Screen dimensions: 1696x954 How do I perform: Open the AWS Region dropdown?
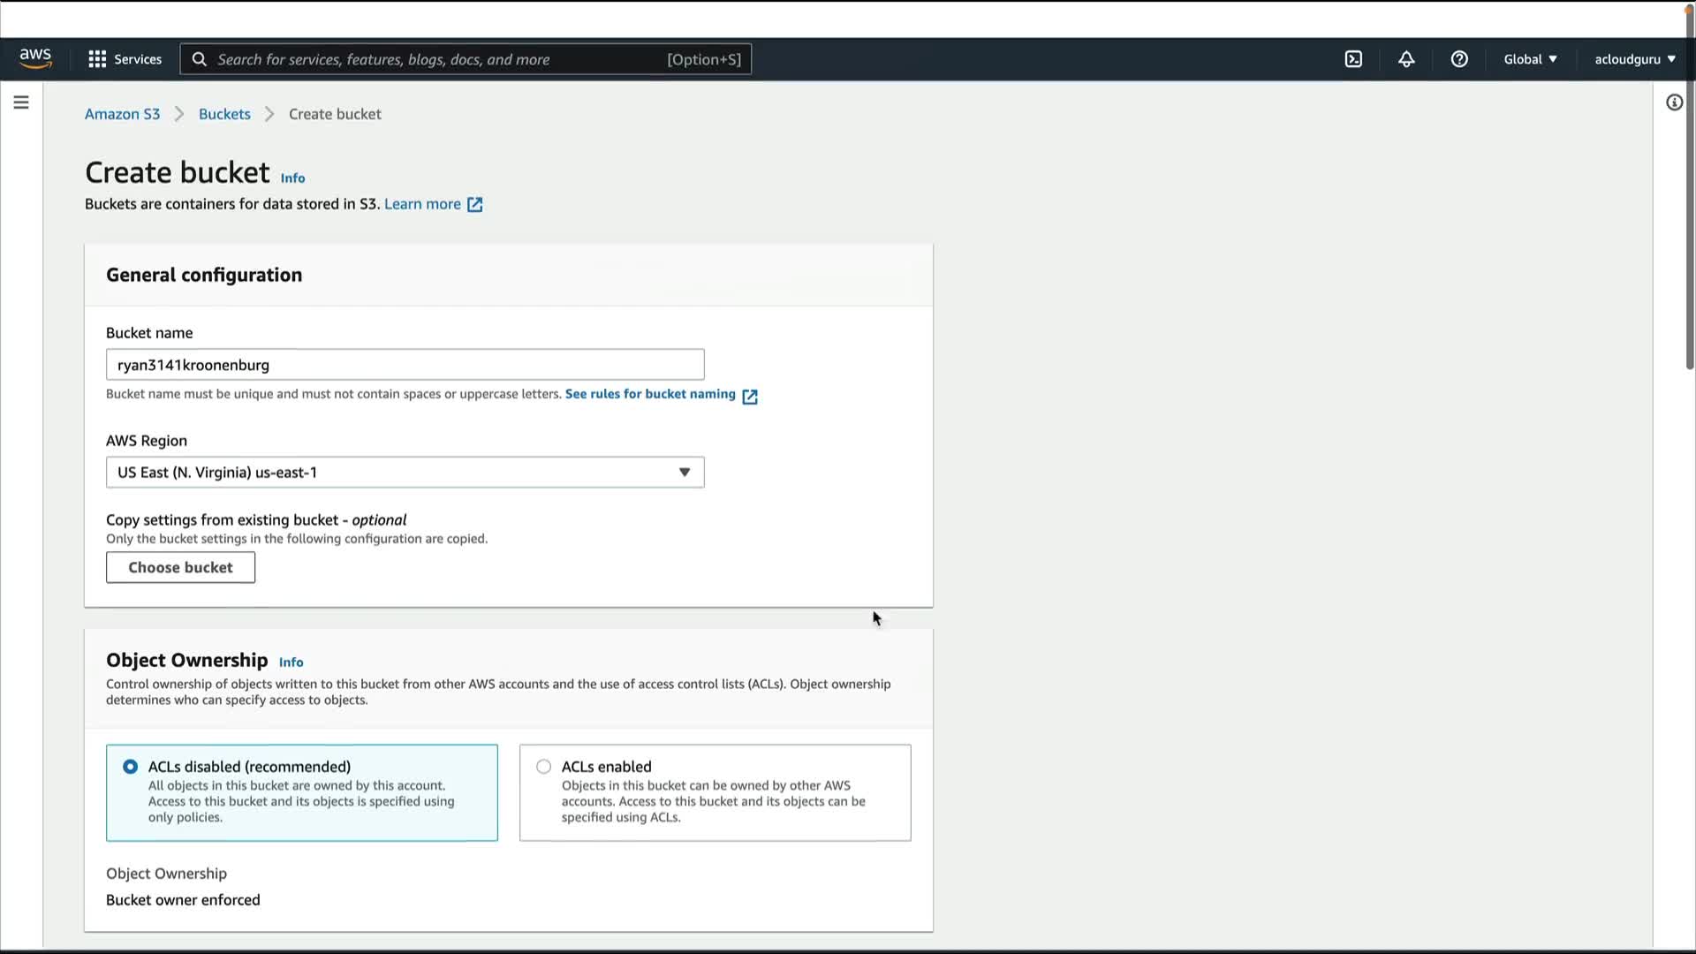(405, 473)
